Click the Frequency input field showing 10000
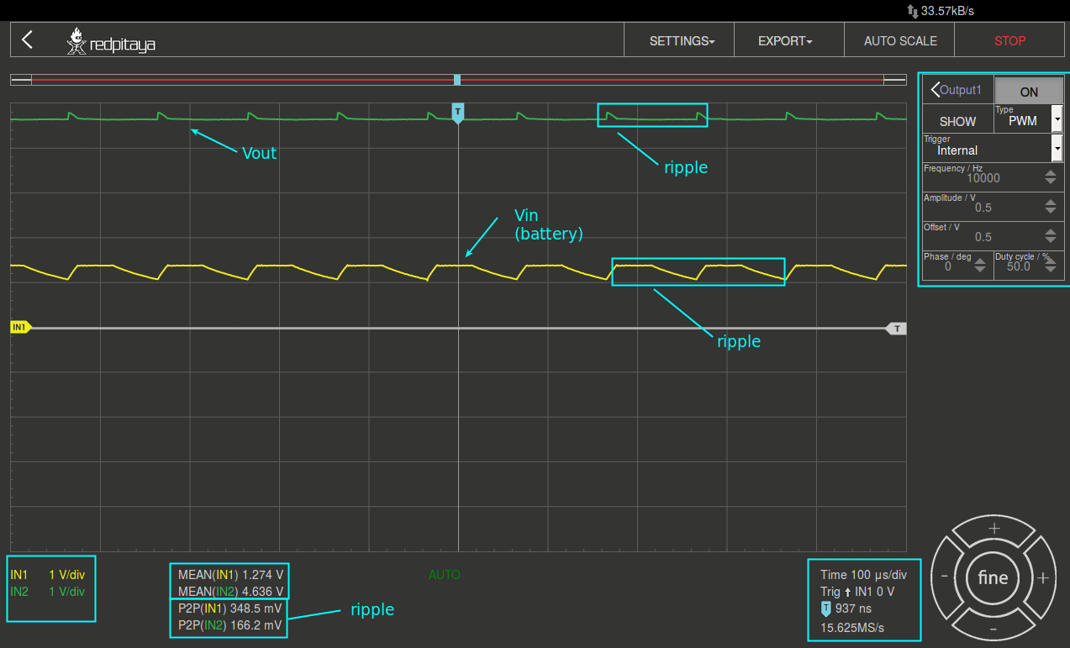 tap(983, 177)
